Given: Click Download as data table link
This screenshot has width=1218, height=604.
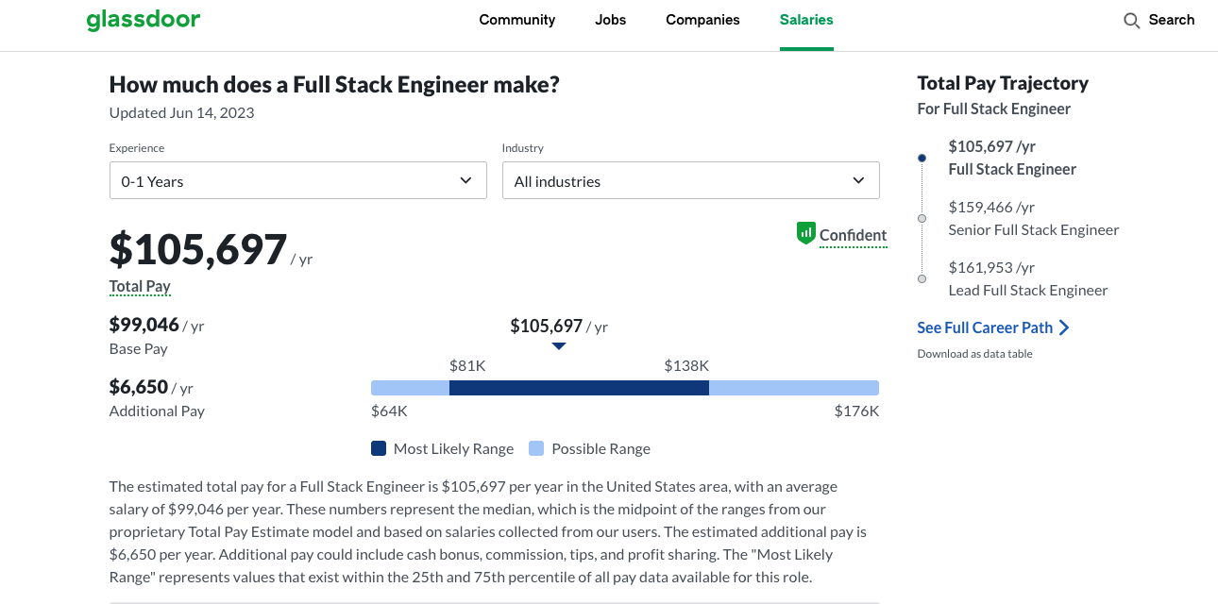Looking at the screenshot, I should pos(974,354).
